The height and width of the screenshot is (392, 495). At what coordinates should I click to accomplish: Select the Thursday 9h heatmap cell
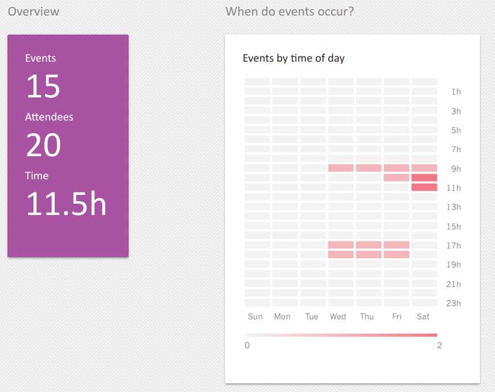[369, 168]
